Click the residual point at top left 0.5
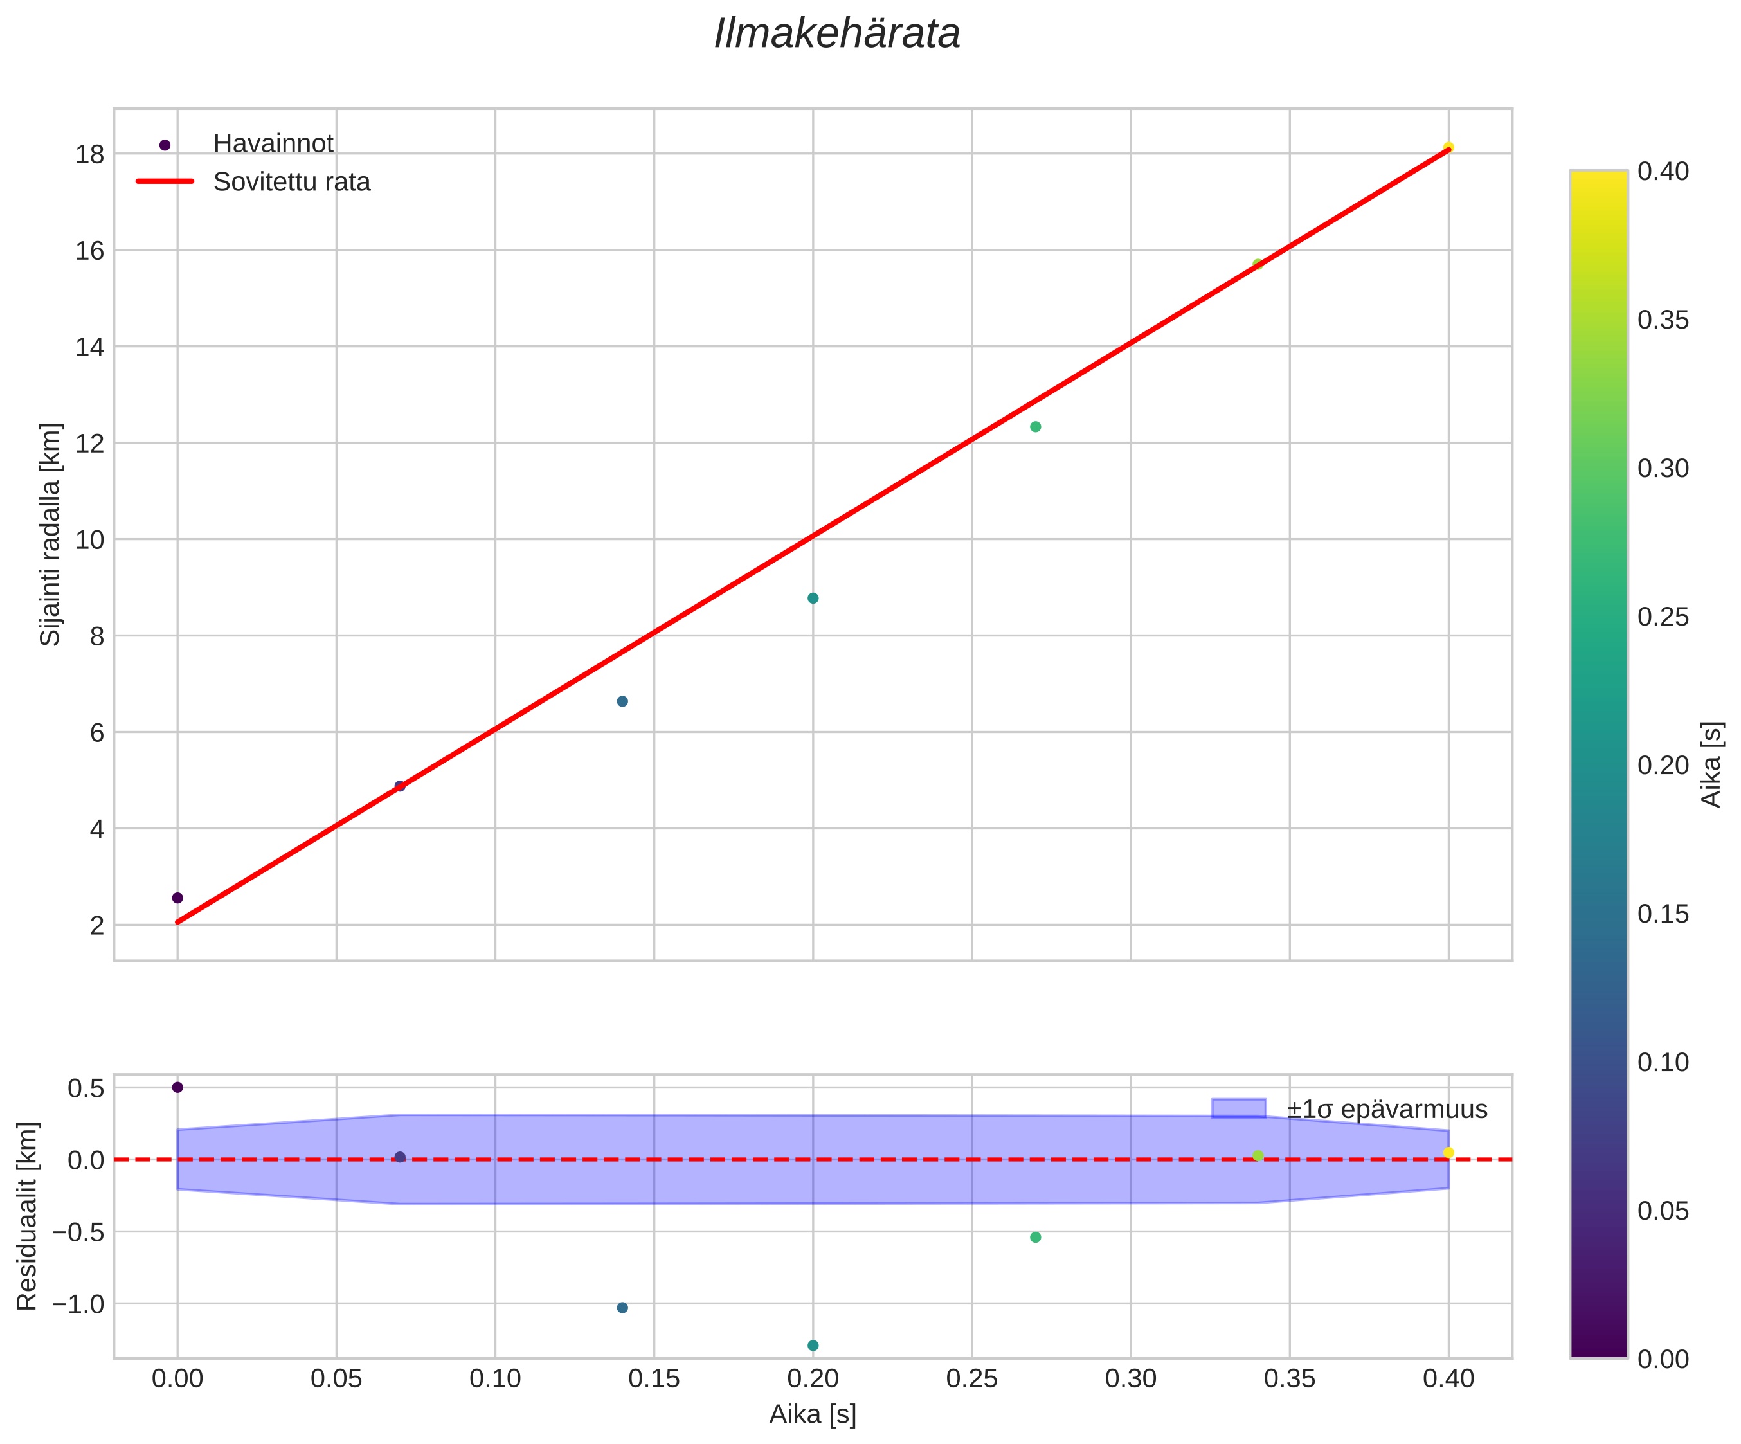 (x=177, y=1088)
